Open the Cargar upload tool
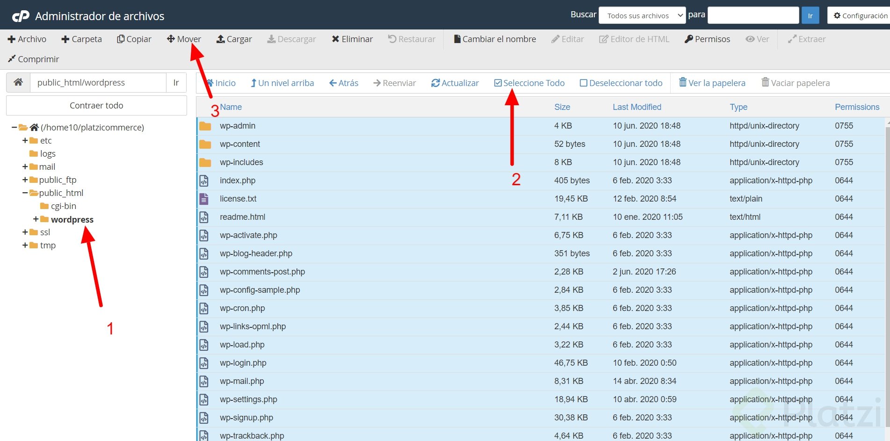890x441 pixels. [234, 39]
